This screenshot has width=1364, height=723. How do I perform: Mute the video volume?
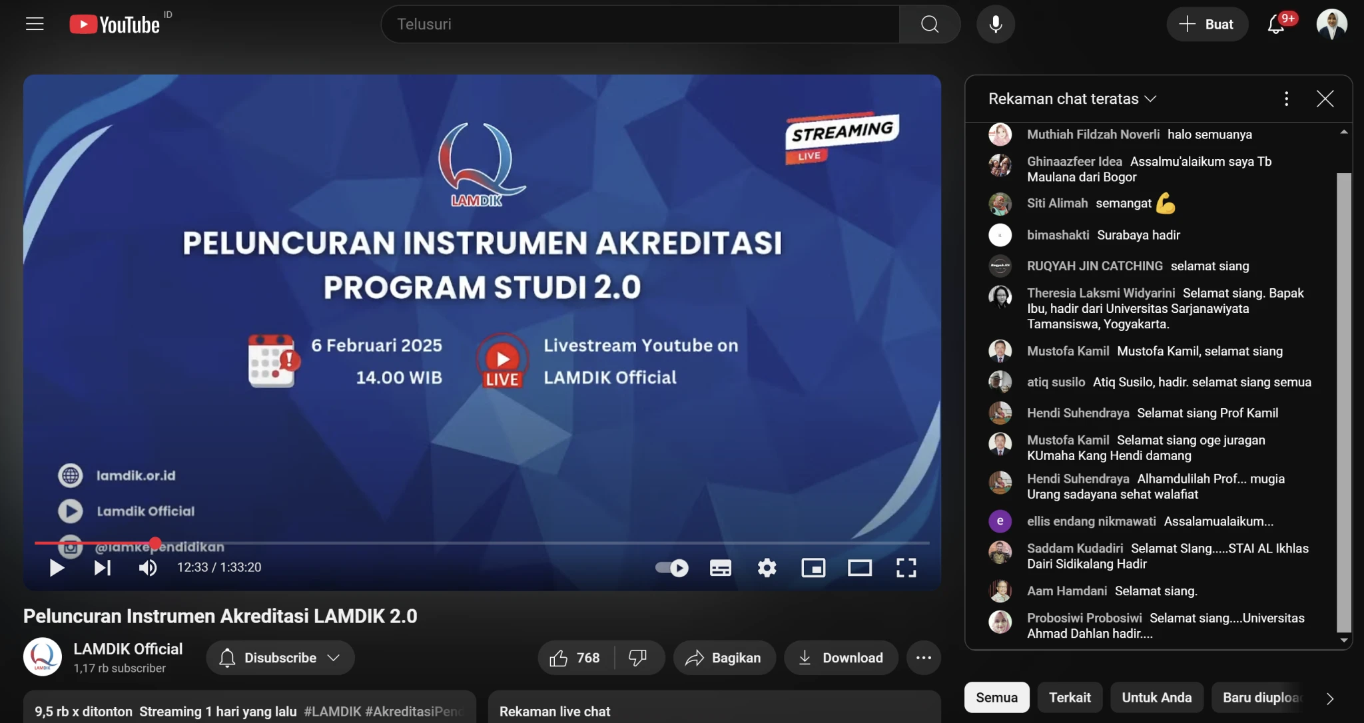[147, 568]
